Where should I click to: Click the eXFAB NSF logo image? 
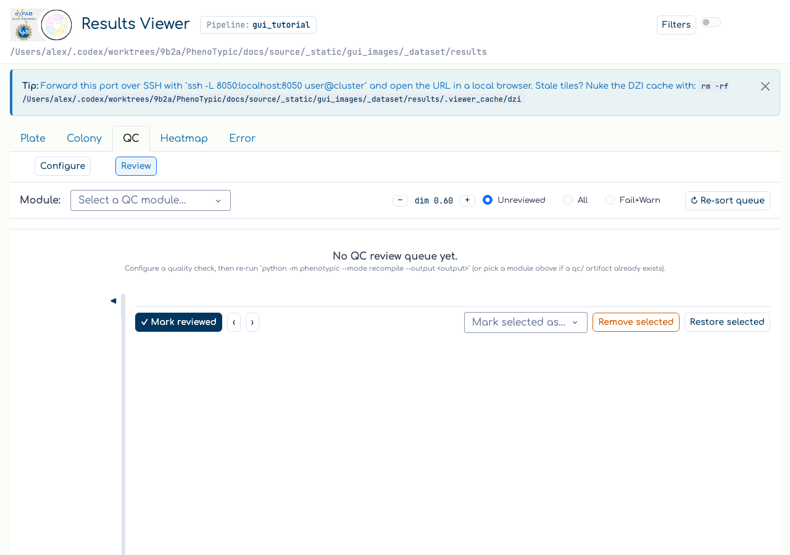26,25
